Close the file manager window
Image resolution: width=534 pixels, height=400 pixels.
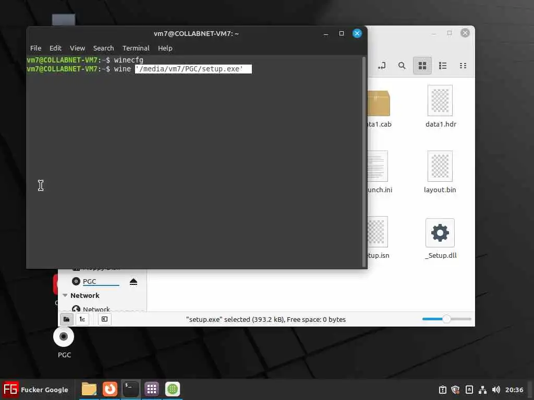point(465,33)
